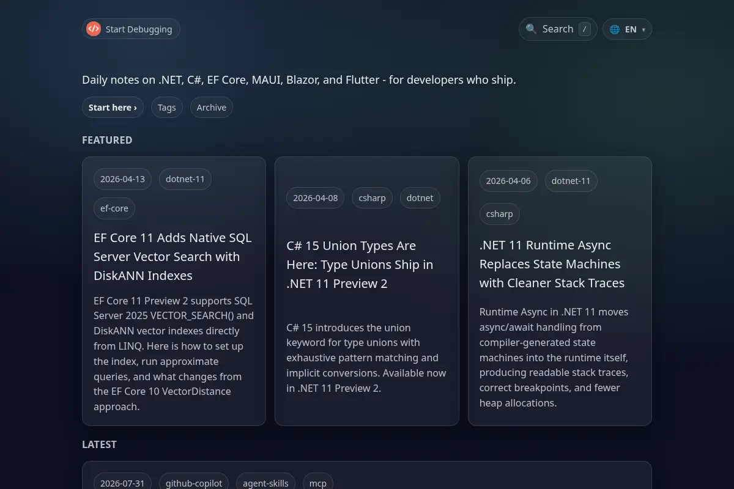
Task: Select the csharp tag on Union Types card
Action: pos(372,198)
